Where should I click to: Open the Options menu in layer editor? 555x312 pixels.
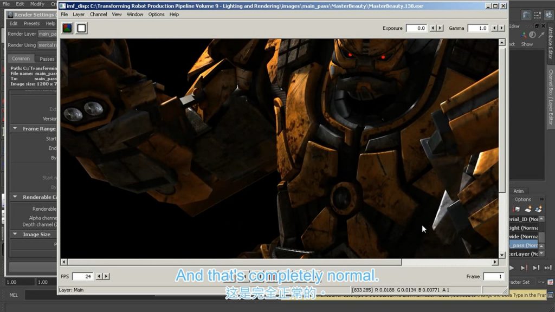(x=523, y=199)
